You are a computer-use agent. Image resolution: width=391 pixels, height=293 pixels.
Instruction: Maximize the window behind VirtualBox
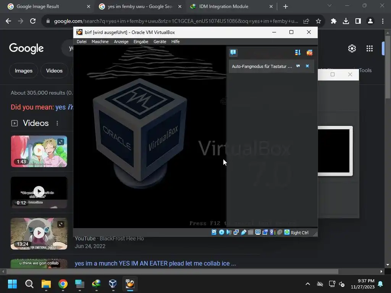point(333,74)
